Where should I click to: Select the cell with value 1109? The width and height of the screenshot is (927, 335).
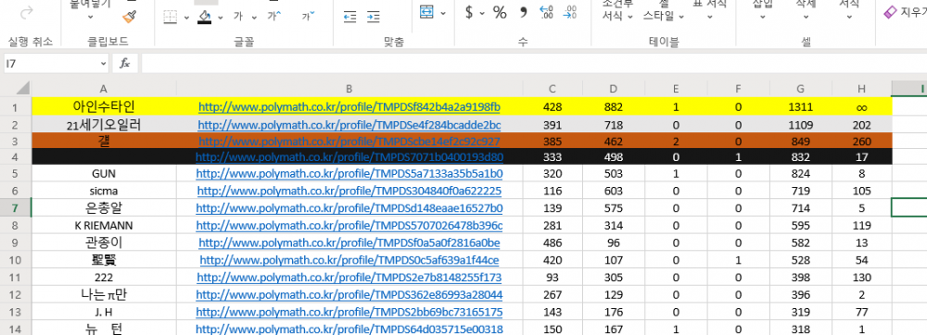click(801, 125)
